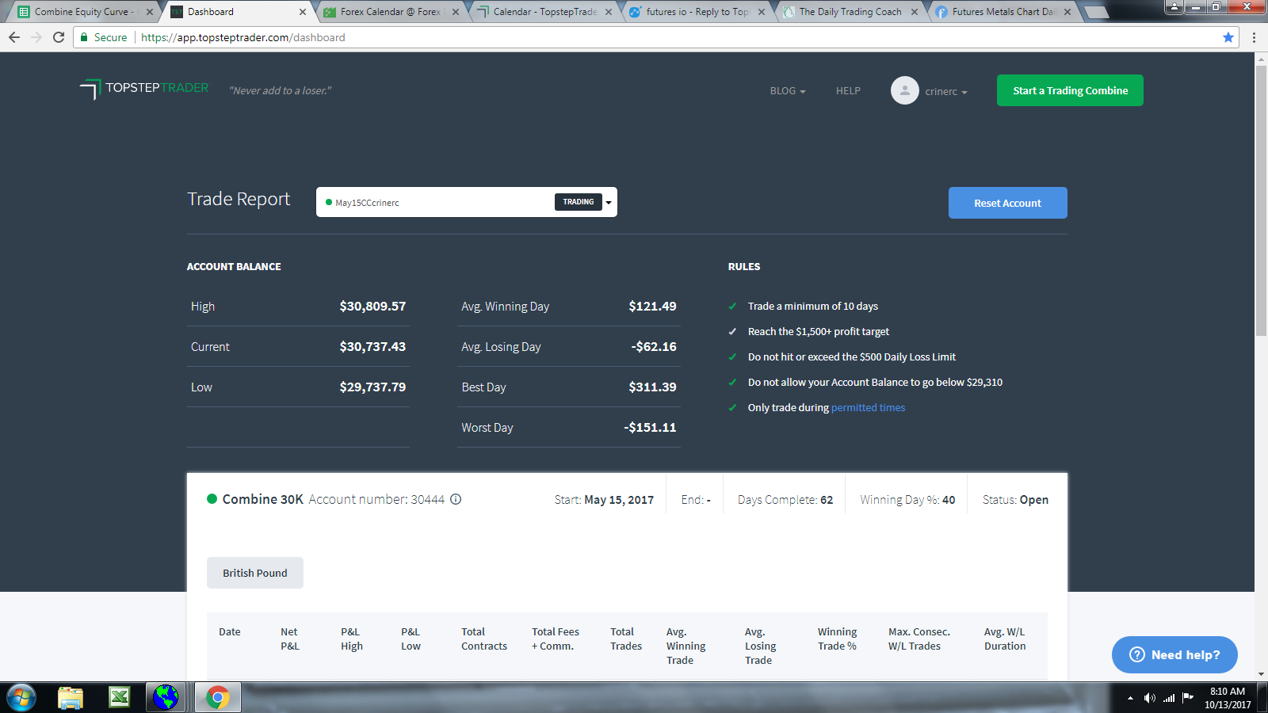The height and width of the screenshot is (713, 1268).
Task: Close the Dashboard tab
Action: (303, 12)
